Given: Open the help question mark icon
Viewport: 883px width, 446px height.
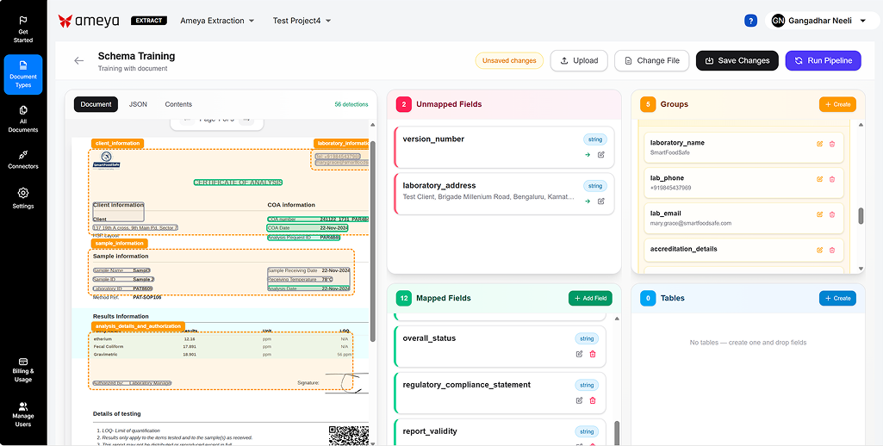Looking at the screenshot, I should click(x=750, y=21).
